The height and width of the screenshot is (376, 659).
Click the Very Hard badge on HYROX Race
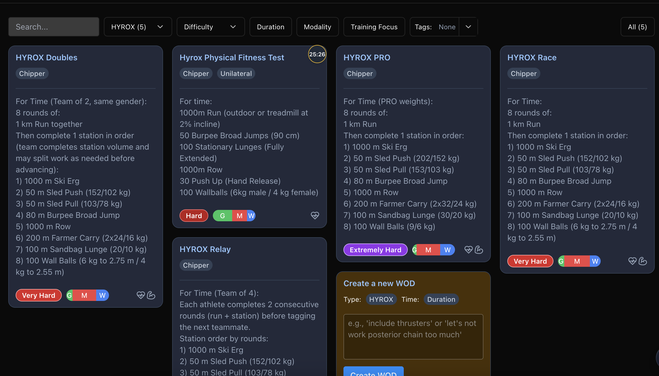coord(530,261)
